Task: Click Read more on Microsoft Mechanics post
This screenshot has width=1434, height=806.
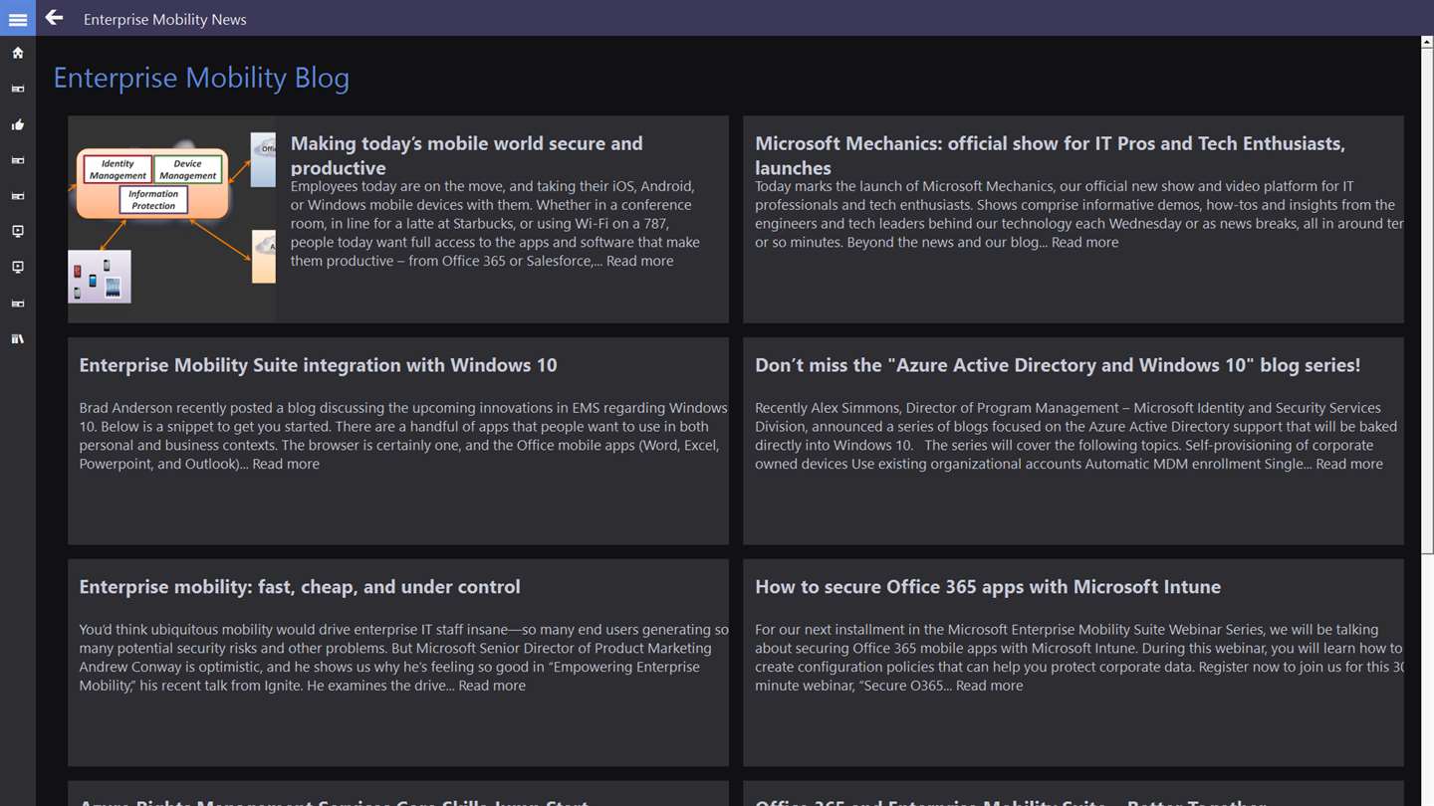Action: pyautogui.click(x=1084, y=242)
